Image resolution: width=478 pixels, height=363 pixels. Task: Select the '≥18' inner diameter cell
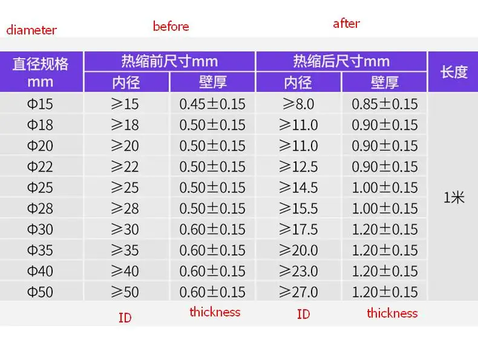[125, 125]
